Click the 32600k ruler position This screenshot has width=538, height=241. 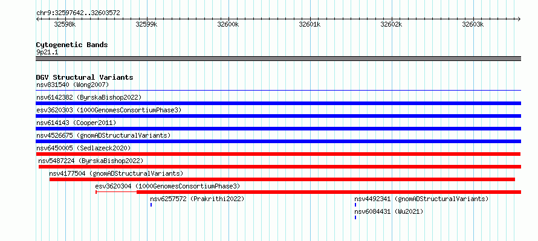coord(228,24)
